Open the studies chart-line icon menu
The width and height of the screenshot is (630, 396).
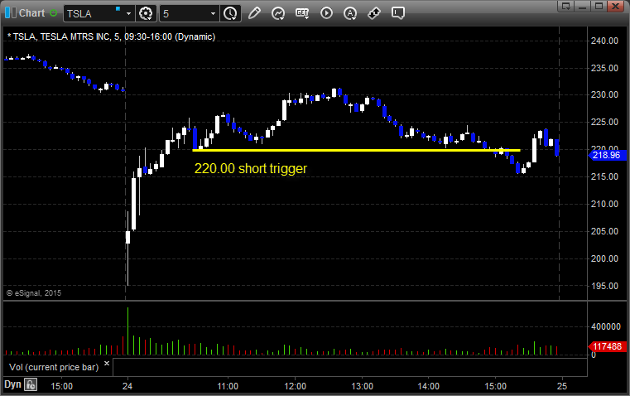278,13
